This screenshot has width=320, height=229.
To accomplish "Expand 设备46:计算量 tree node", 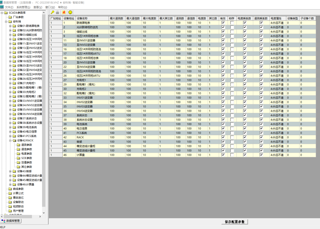I will pos(10,185).
